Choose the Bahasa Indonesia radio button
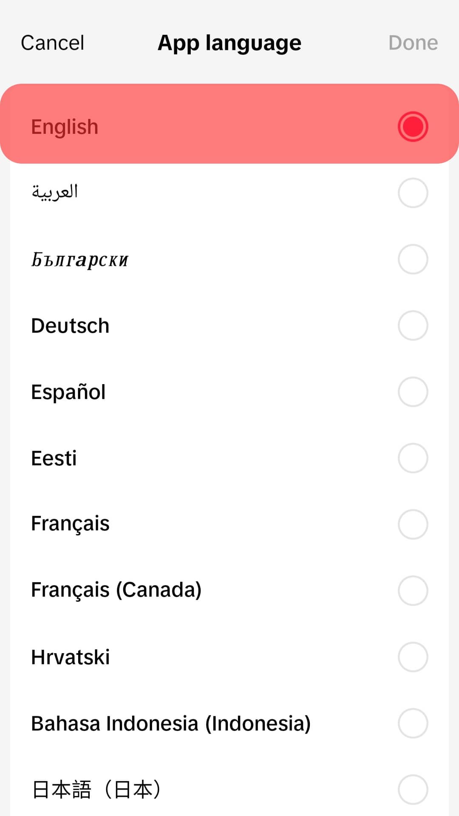This screenshot has height=816, width=459. tap(413, 723)
